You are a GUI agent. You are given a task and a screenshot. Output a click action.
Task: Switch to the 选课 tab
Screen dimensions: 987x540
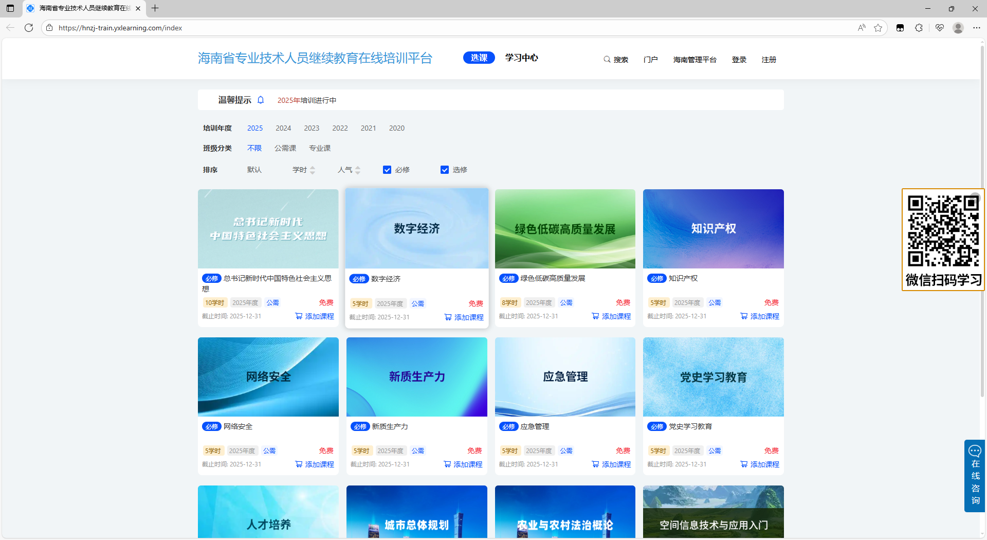click(479, 58)
